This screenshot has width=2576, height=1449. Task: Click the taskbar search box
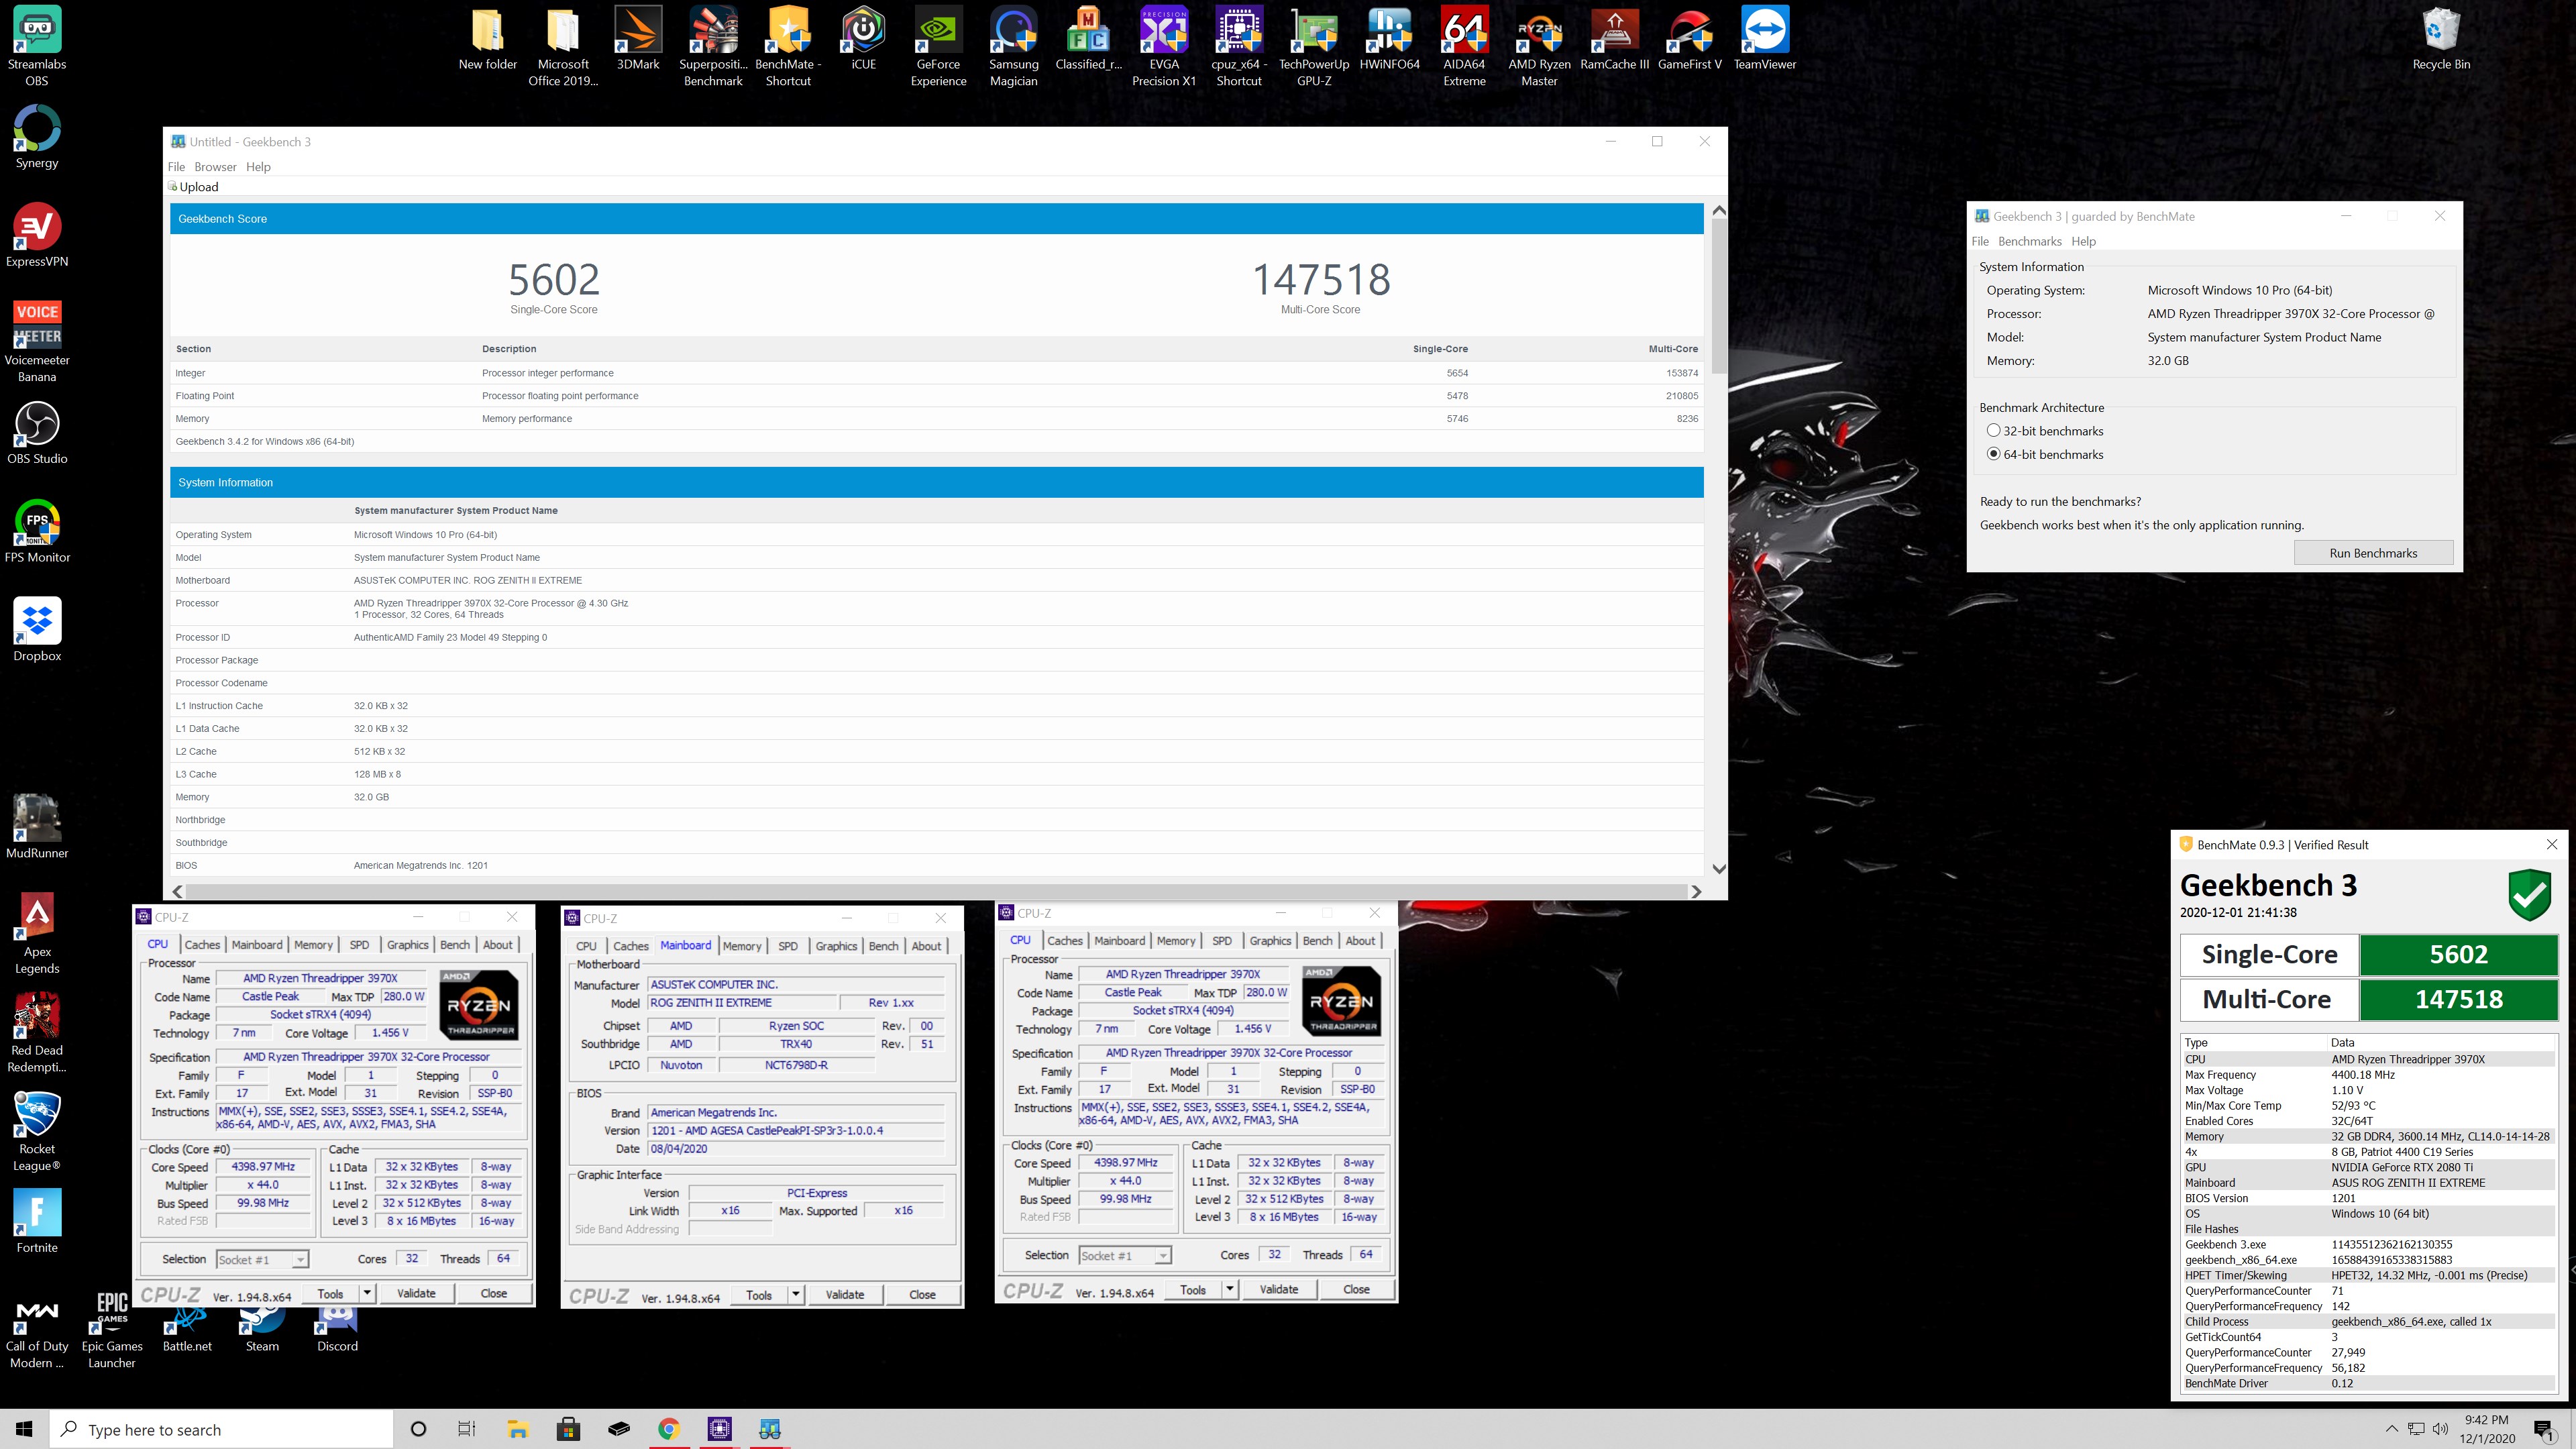pos(221,1429)
